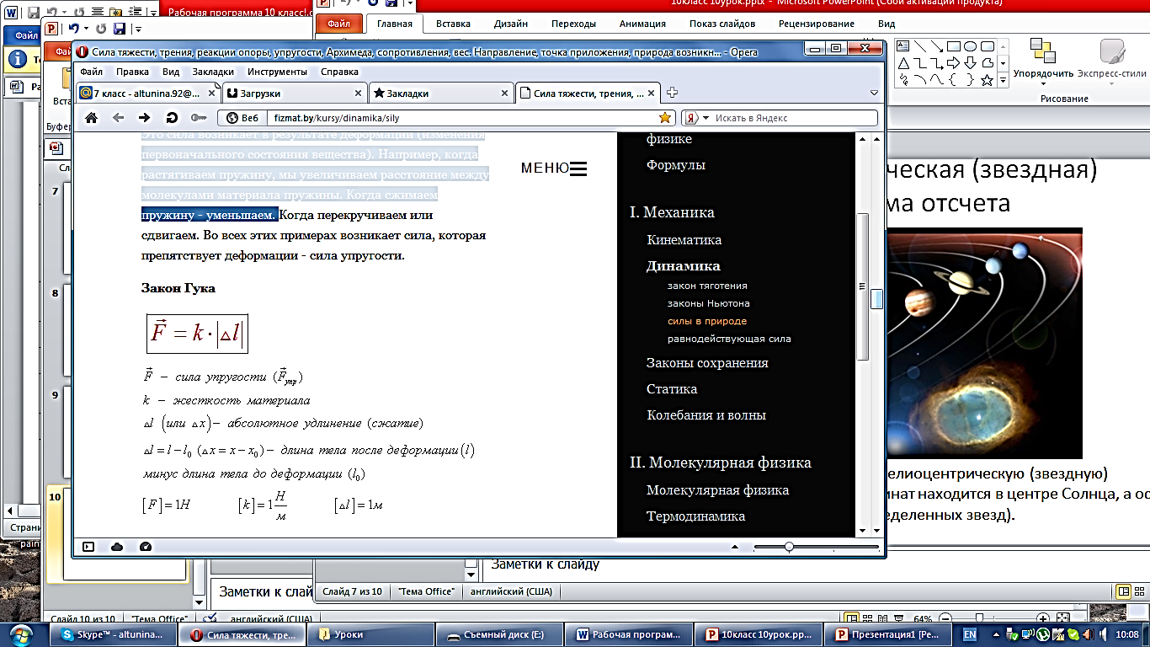This screenshot has width=1150, height=647.
Task: Open Законы сохранения sidebar link
Action: point(707,363)
